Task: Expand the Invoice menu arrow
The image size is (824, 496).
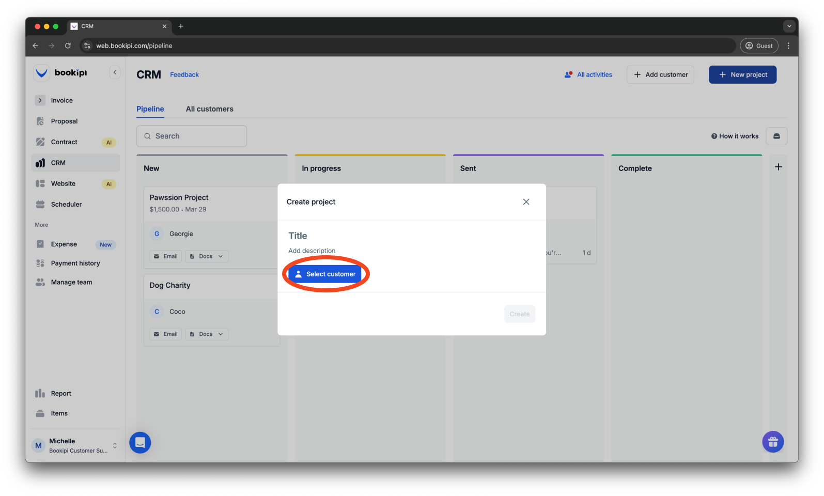Action: click(40, 101)
